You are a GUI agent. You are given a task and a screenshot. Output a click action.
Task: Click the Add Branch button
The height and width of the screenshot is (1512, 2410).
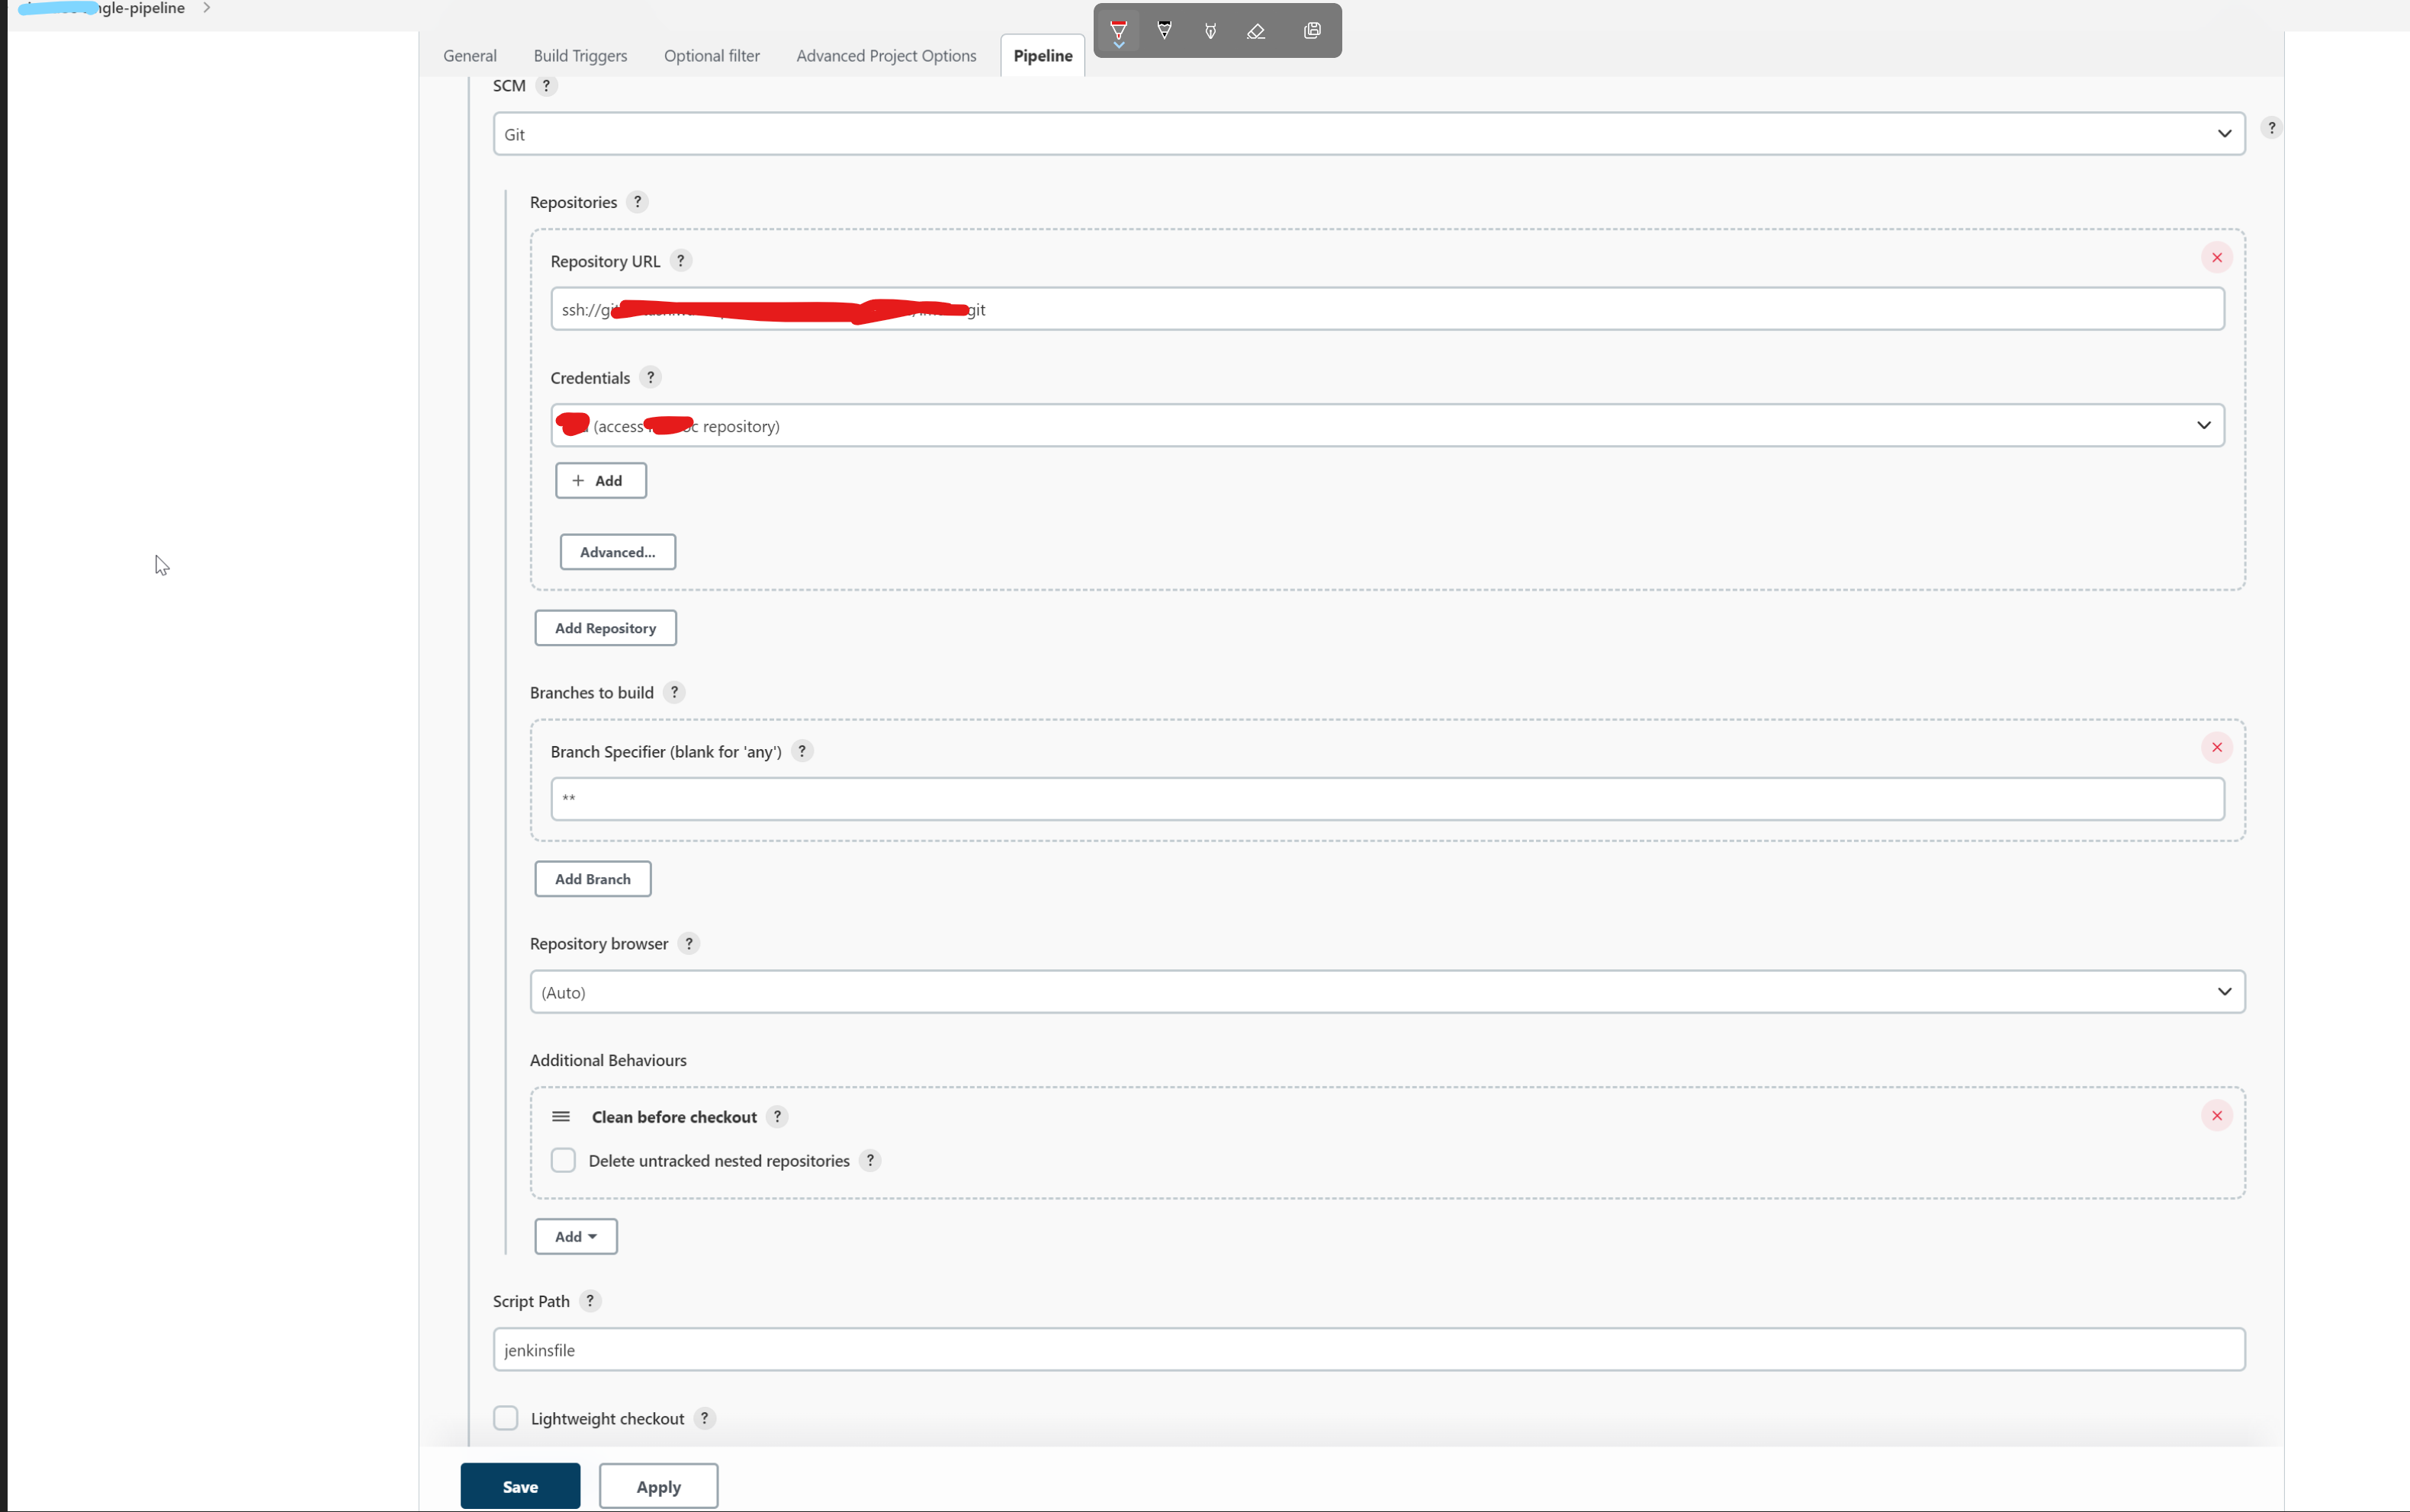[x=593, y=878]
